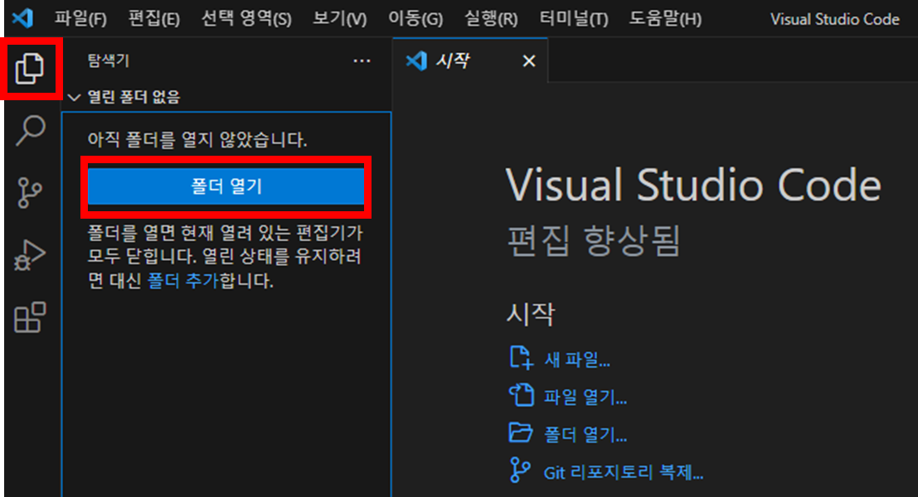Click the Visual Studio Code welcome heading
Image resolution: width=918 pixels, height=497 pixels.
693,185
